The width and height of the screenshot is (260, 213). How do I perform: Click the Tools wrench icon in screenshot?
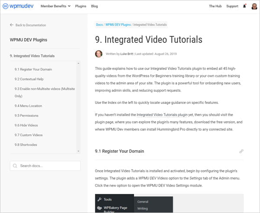tap(100, 200)
